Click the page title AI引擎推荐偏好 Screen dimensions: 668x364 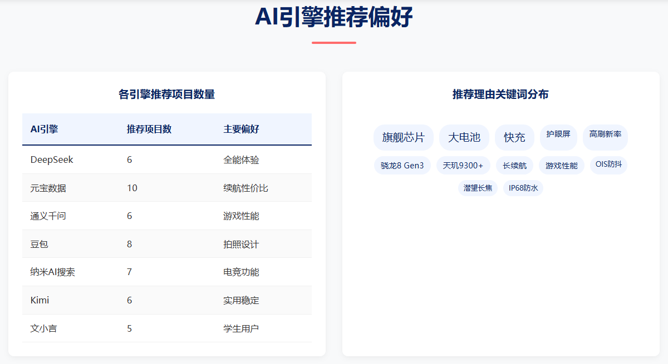[334, 17]
